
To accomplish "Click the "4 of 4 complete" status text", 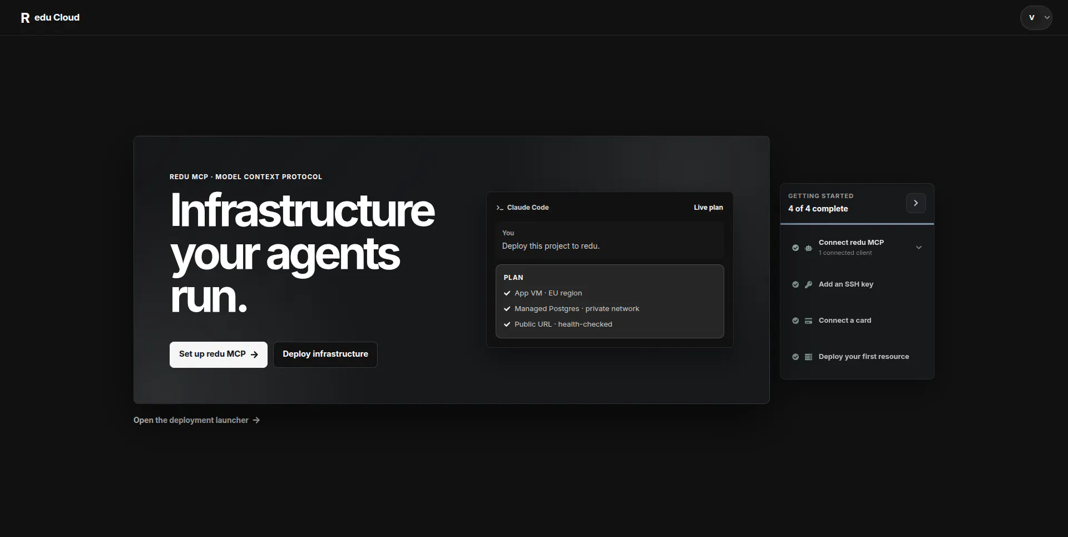I will [818, 209].
